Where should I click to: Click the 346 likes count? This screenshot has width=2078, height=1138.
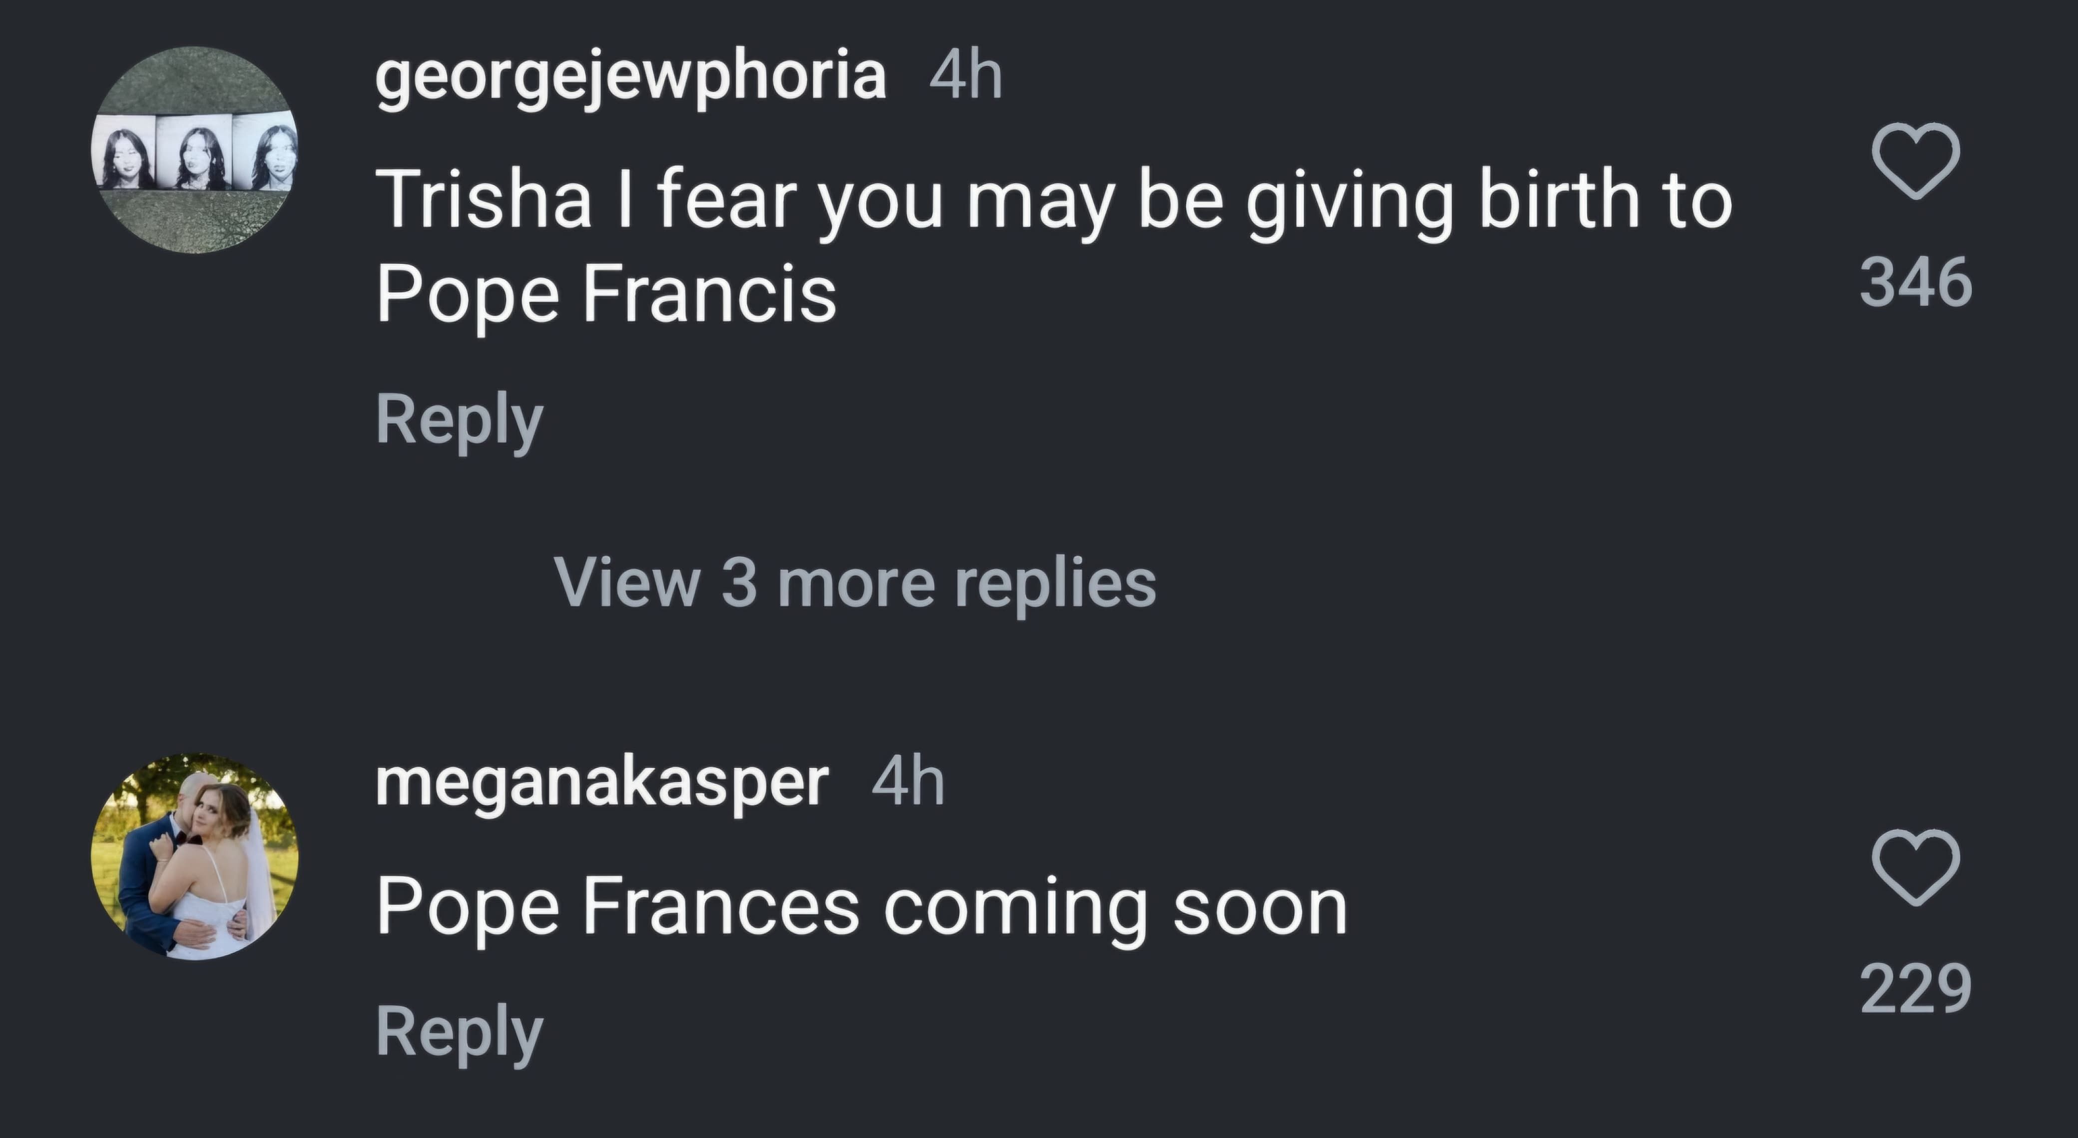[1915, 282]
